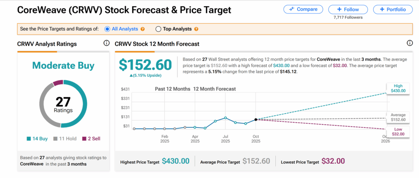Viewport: 419px width, 178px height.
Task: Click premium badge icon next to Top Analysts
Action: point(196,29)
